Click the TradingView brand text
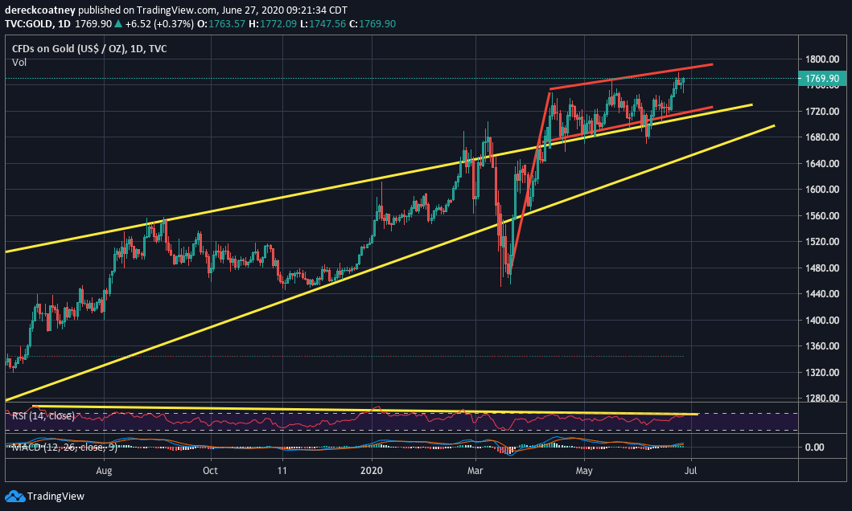 [x=56, y=496]
